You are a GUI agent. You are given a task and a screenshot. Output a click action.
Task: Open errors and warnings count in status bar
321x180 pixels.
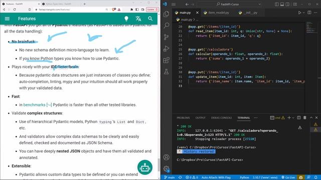192,177
